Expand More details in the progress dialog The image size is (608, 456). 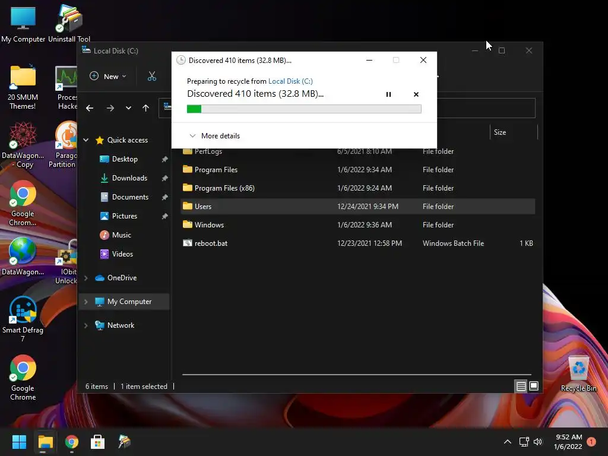tap(214, 136)
